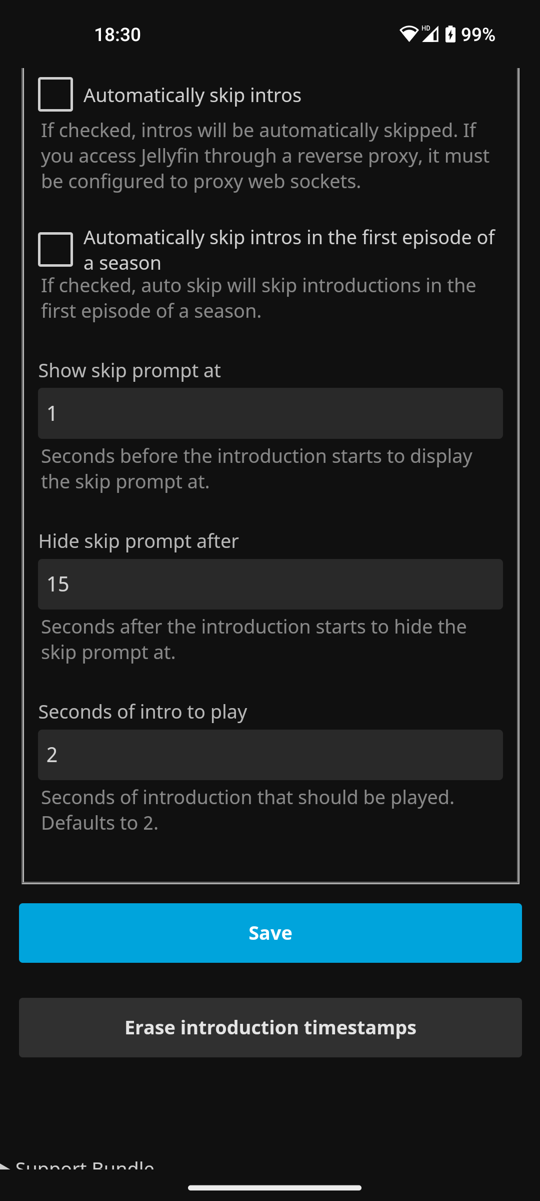Select the Show skip prompt at input field
This screenshot has width=540, height=1201.
click(x=270, y=413)
